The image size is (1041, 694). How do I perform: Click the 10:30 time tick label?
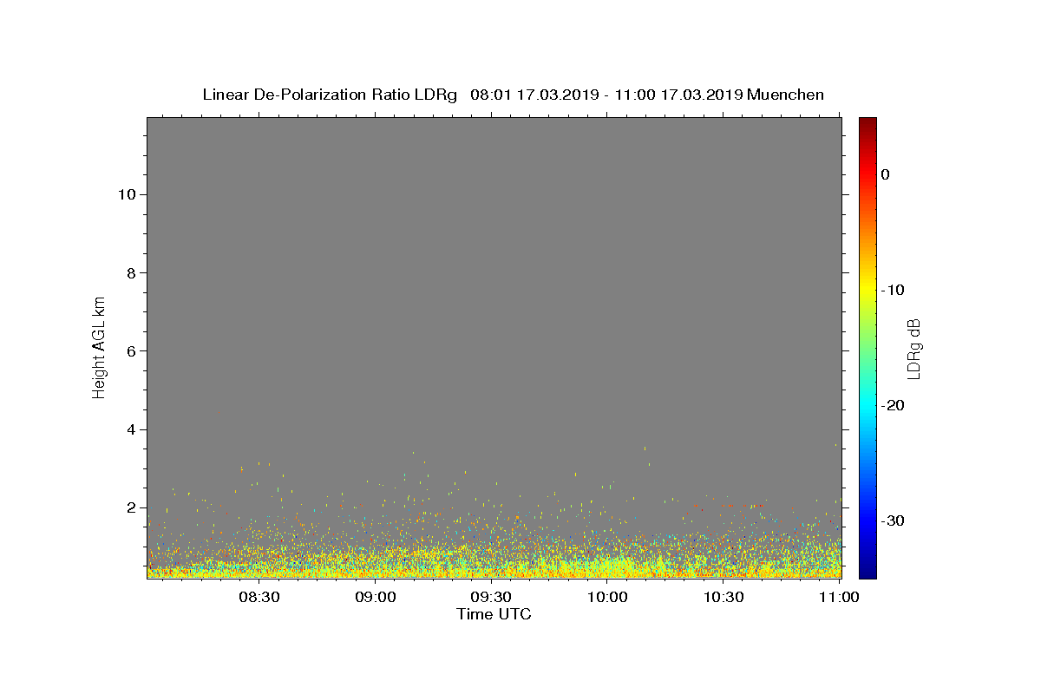[x=724, y=597]
